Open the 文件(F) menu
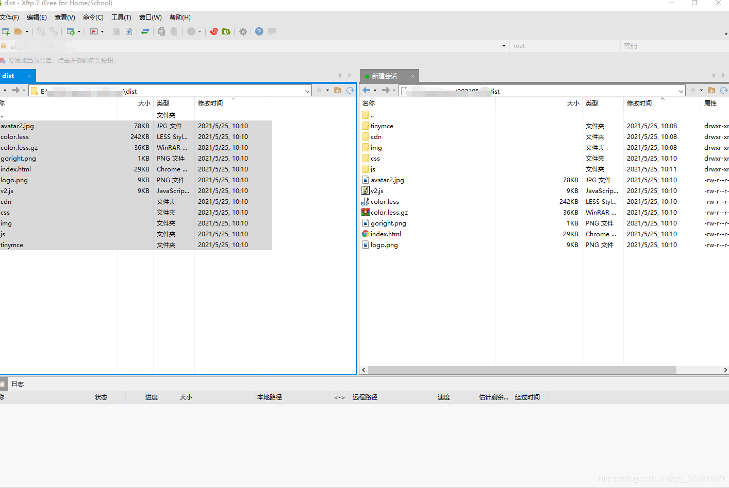The height and width of the screenshot is (488, 729). tap(9, 18)
